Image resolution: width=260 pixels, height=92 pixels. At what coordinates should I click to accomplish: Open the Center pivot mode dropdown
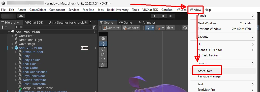click(x=112, y=28)
